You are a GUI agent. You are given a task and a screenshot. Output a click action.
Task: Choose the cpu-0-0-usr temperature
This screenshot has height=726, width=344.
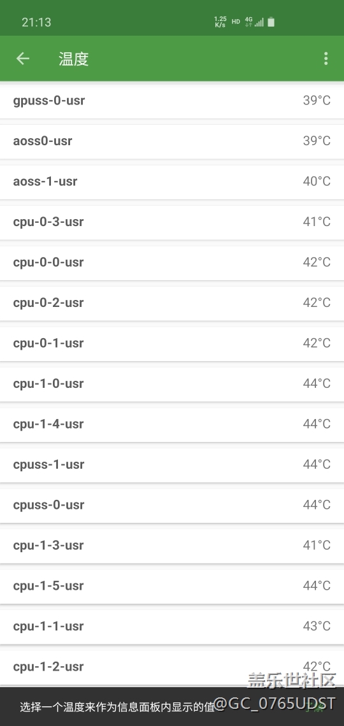pos(172,262)
